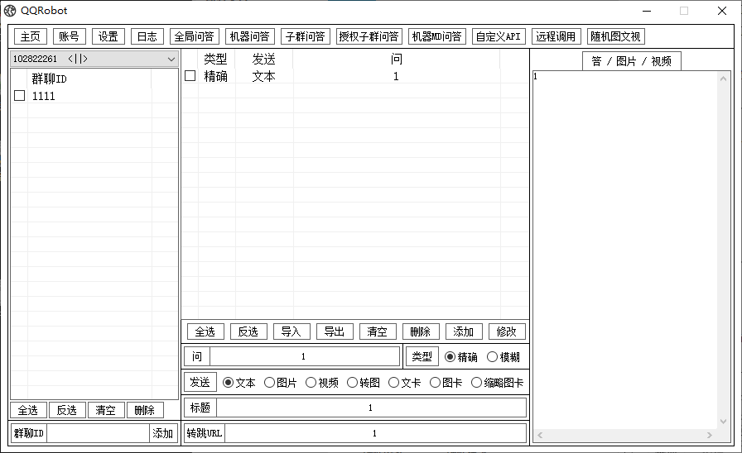
Task: Open the 随机图文视 tab
Action: (x=615, y=36)
